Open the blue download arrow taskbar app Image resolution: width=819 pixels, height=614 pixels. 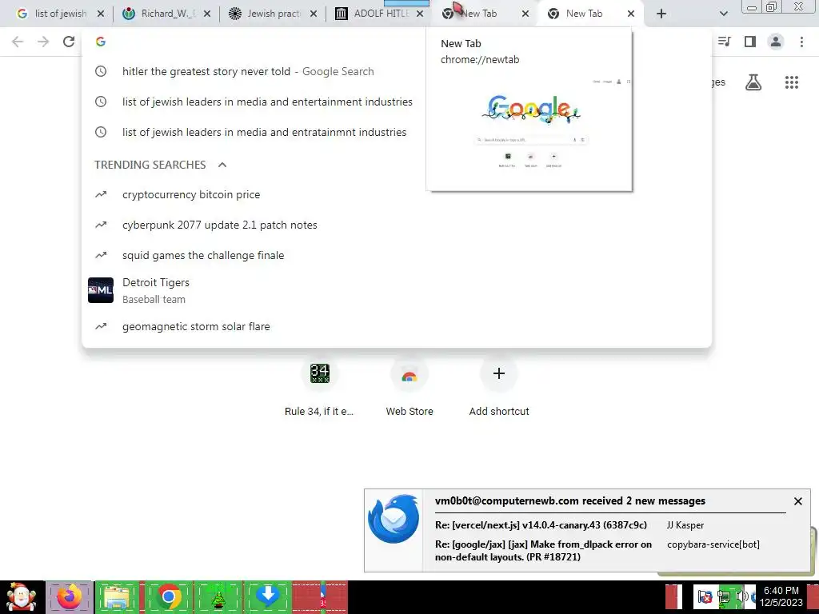(x=269, y=597)
